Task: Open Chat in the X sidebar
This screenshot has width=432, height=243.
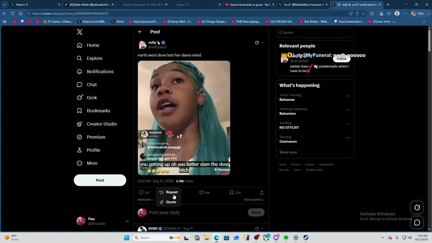Action: point(87,85)
